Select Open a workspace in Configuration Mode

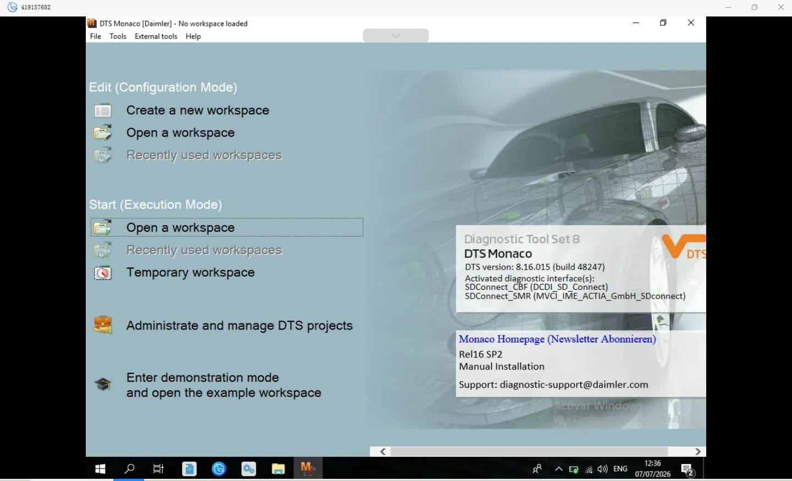[180, 133]
